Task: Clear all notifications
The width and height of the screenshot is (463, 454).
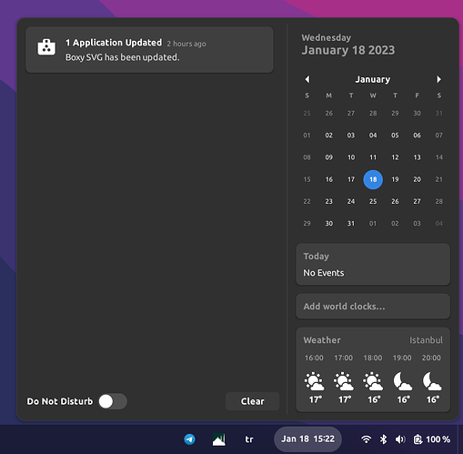Action: (252, 401)
